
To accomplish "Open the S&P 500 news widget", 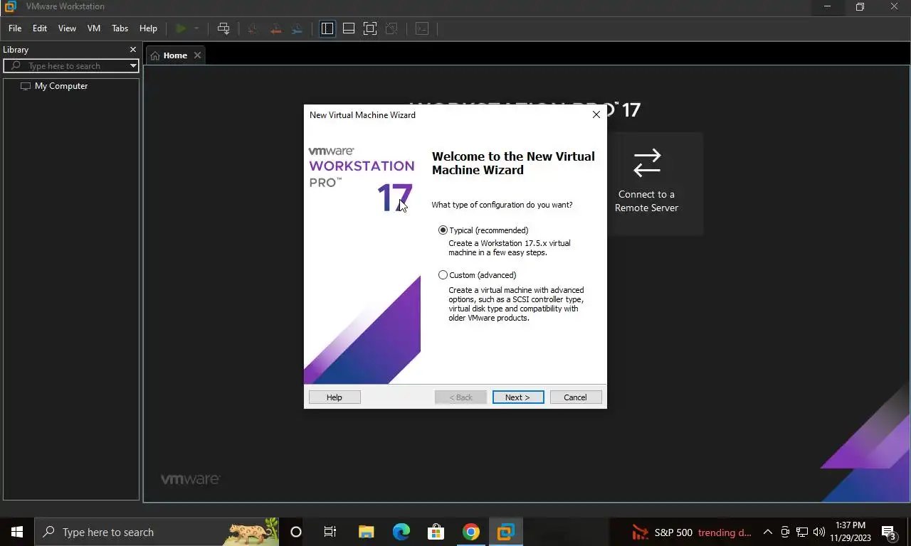I will [x=692, y=532].
